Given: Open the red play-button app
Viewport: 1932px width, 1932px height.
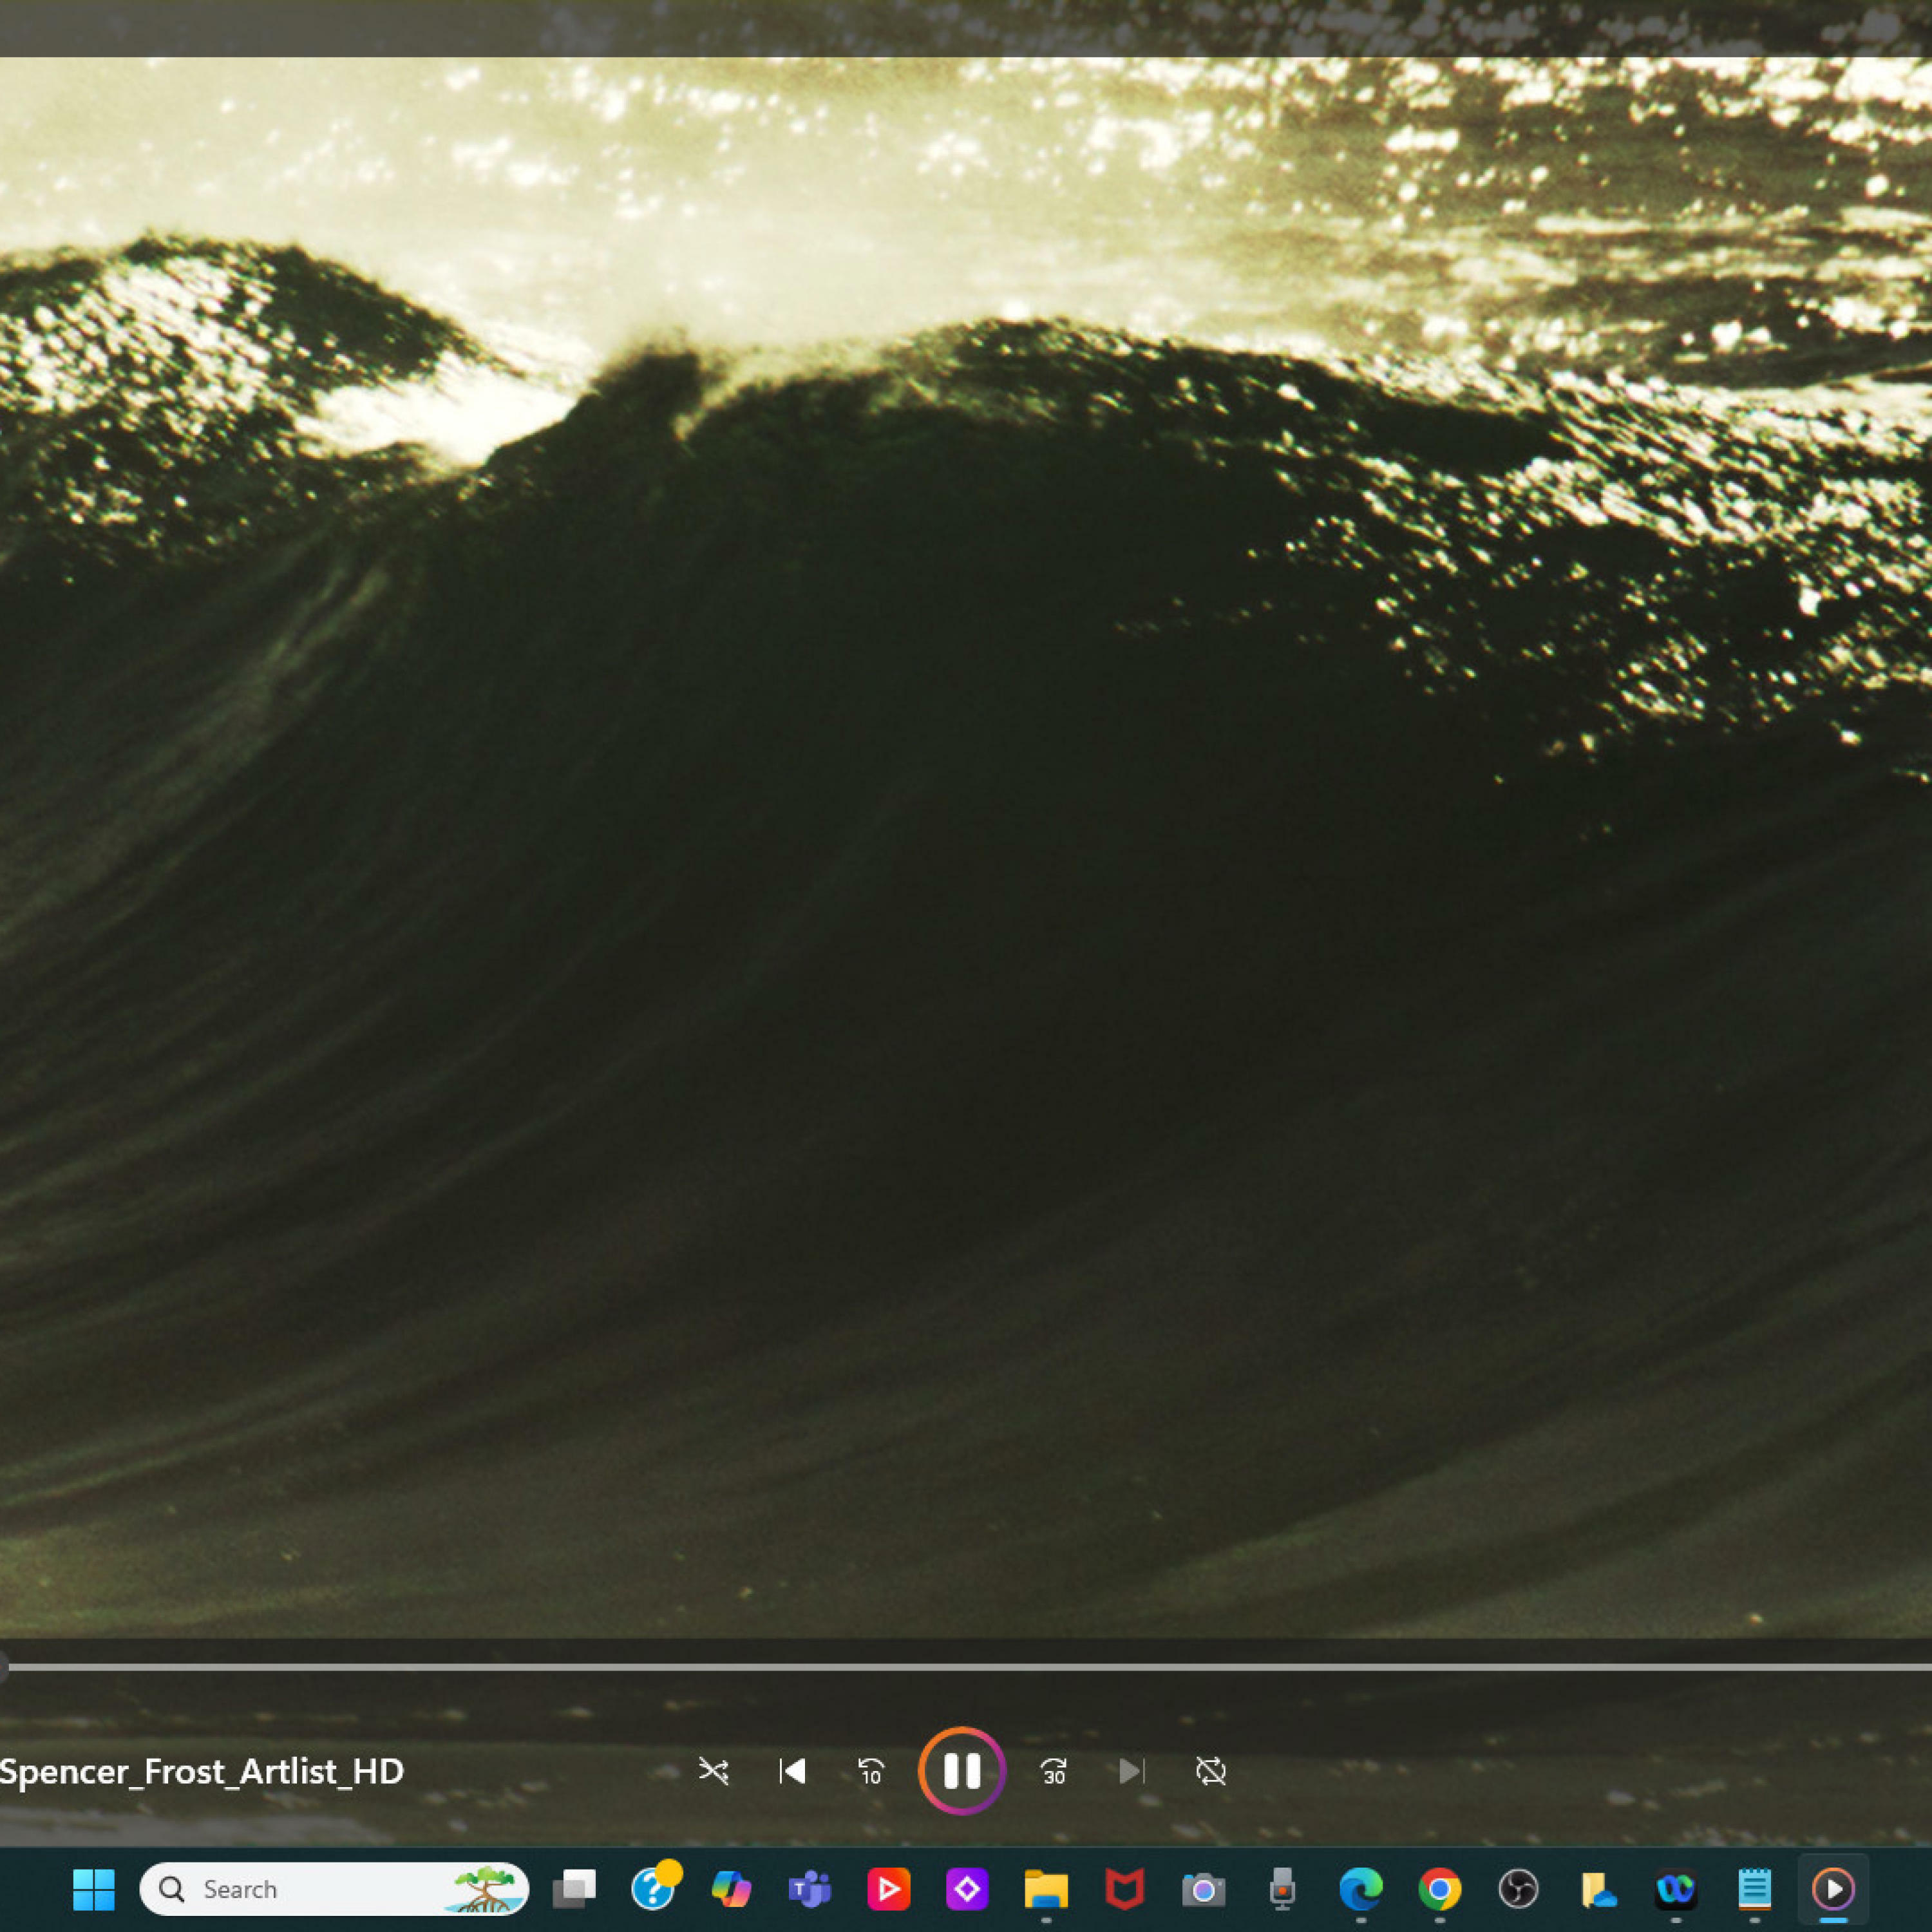Looking at the screenshot, I should (x=888, y=1889).
